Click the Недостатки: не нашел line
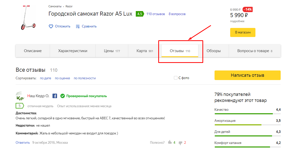 33,126
